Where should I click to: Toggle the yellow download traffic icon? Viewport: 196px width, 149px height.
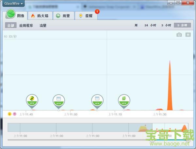coord(9,114)
